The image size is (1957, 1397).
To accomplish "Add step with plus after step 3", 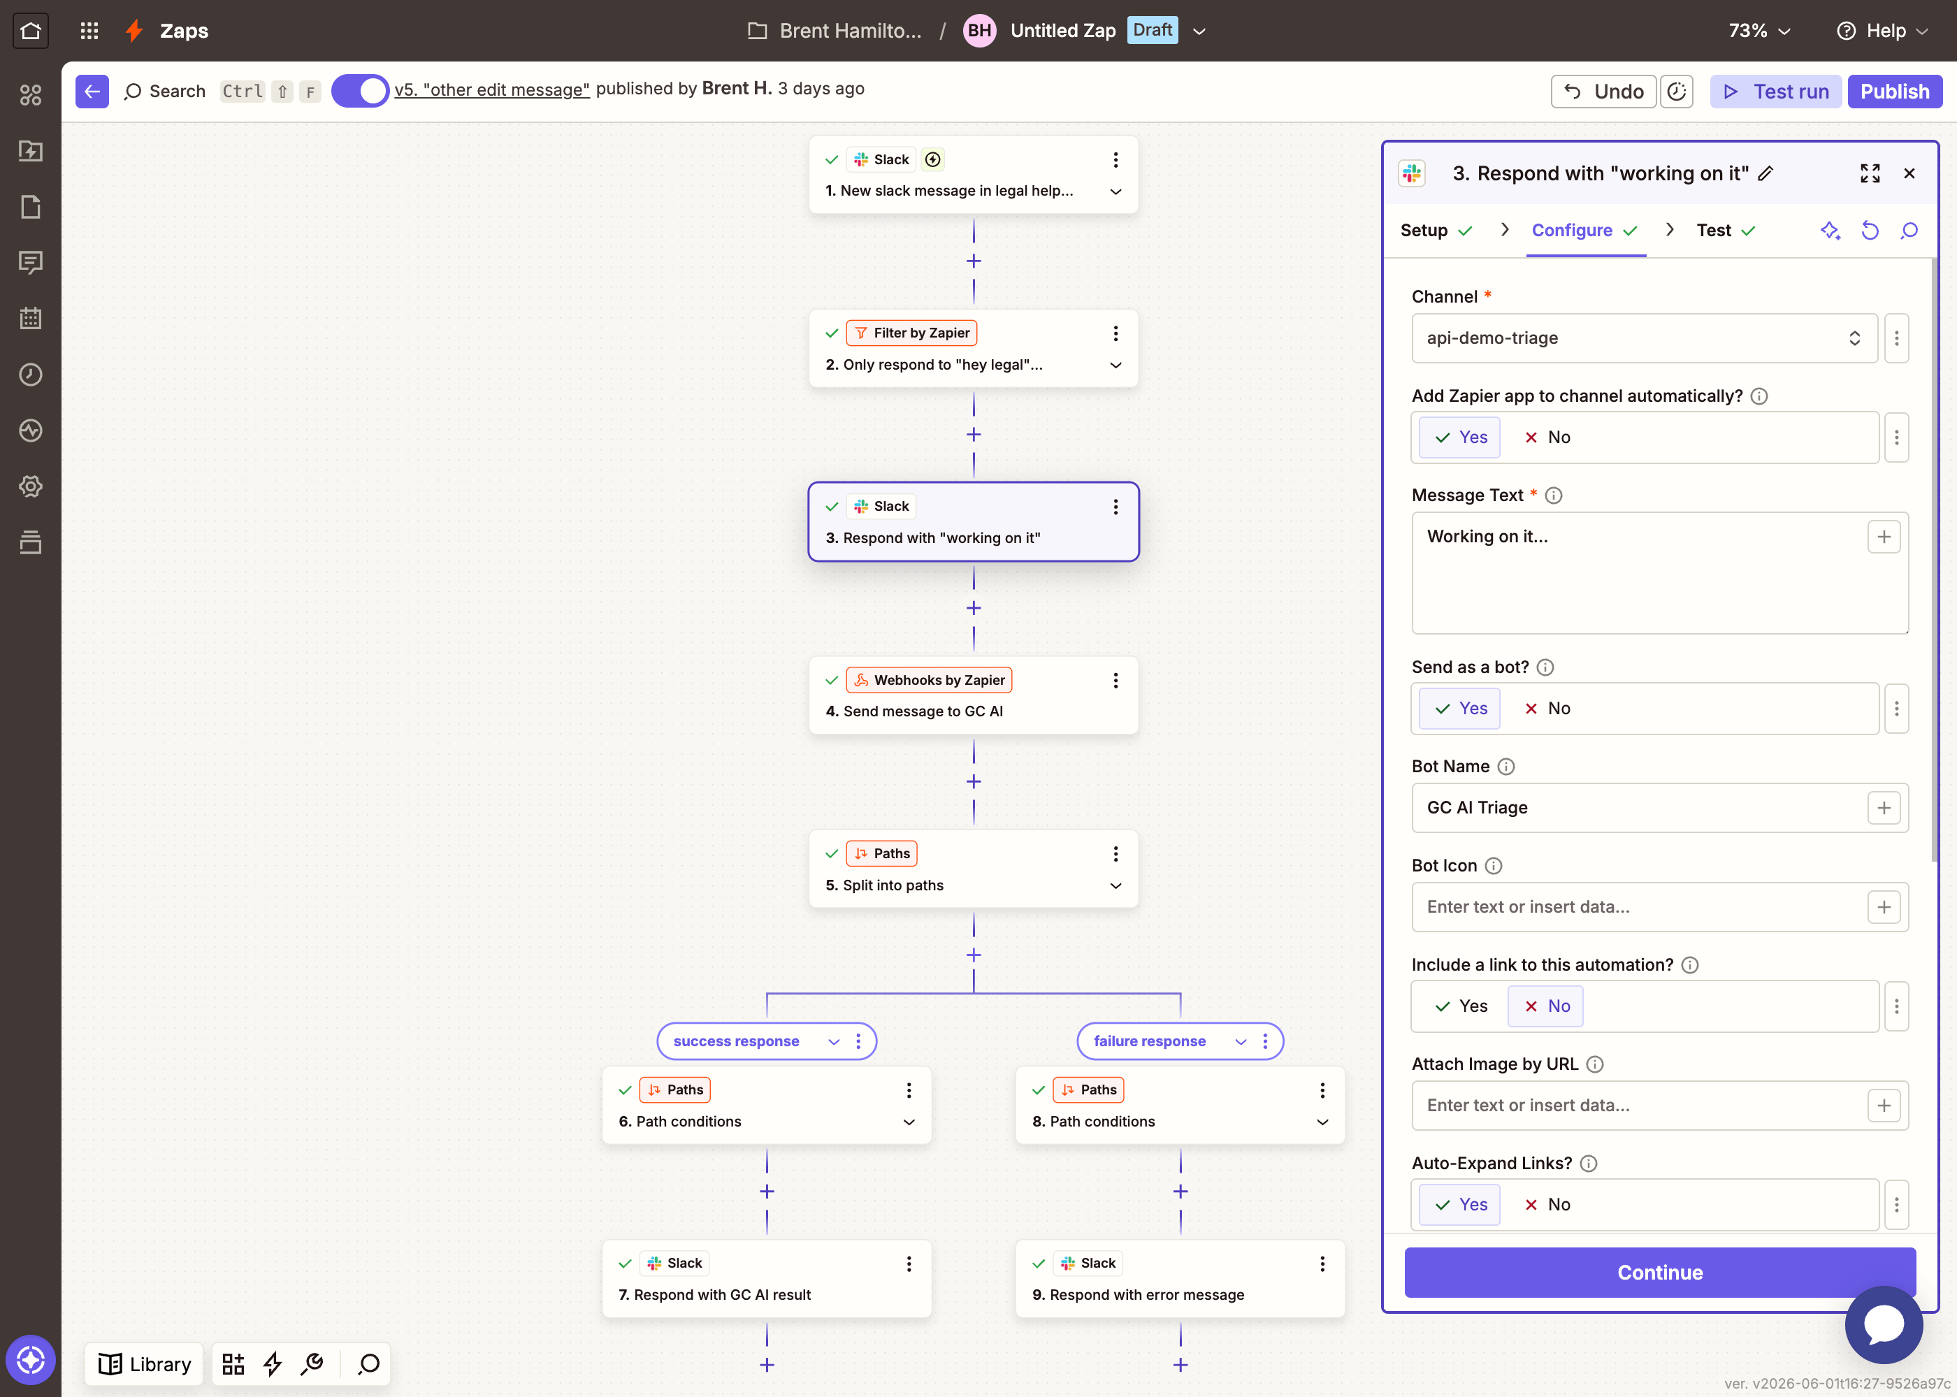I will pyautogui.click(x=974, y=608).
